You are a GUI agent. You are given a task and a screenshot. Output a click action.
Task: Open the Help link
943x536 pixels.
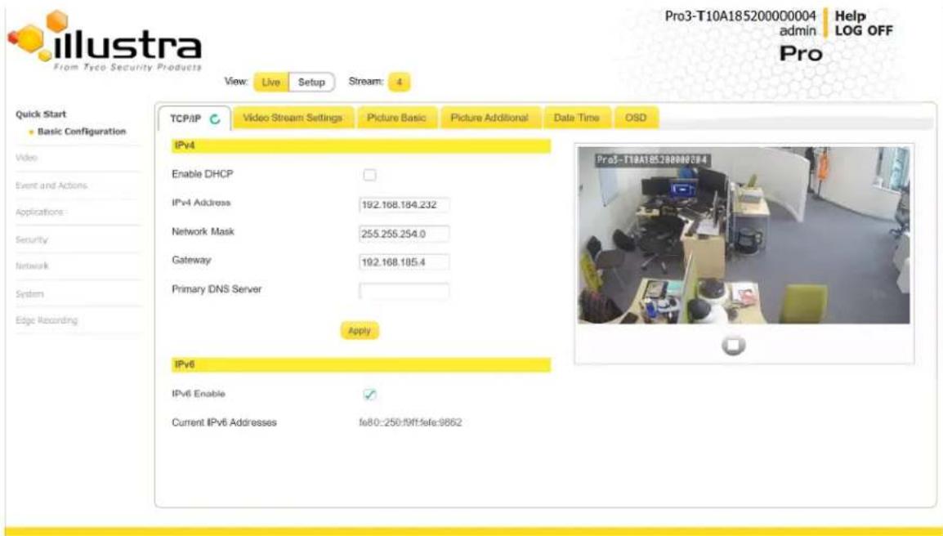click(x=850, y=16)
